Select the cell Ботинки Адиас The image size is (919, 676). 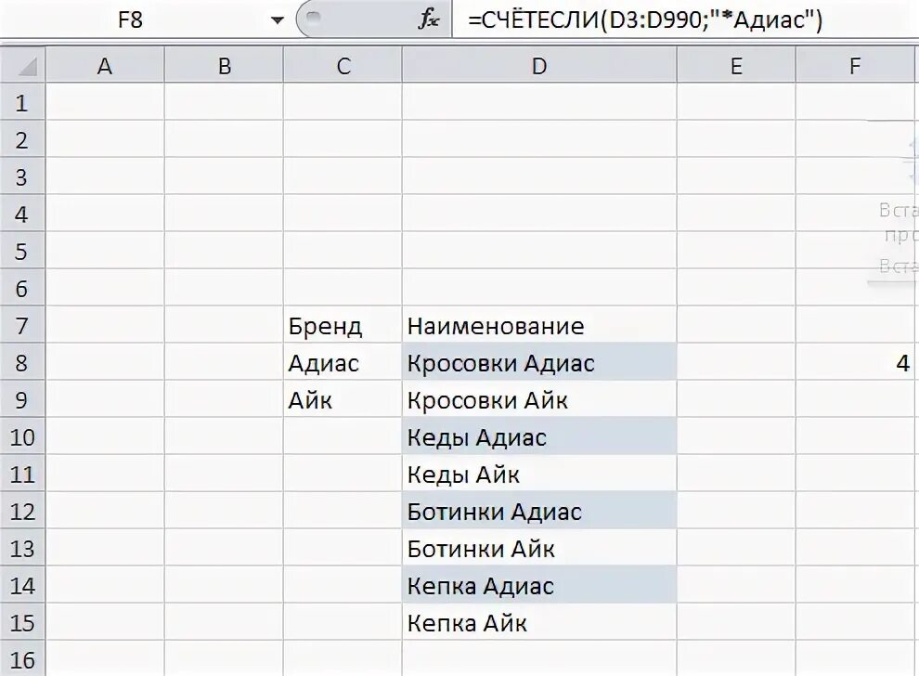[x=539, y=511]
